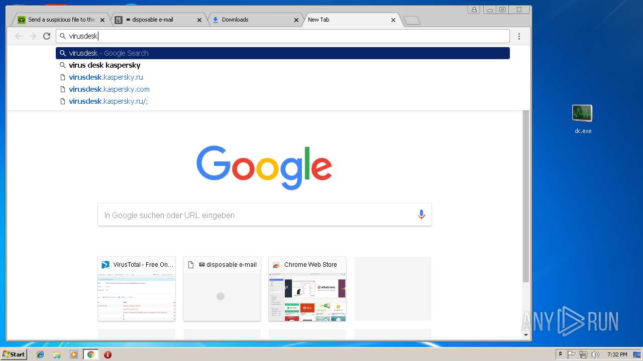
Task: Close the 'Send a suspicious file' tab
Action: 102,20
